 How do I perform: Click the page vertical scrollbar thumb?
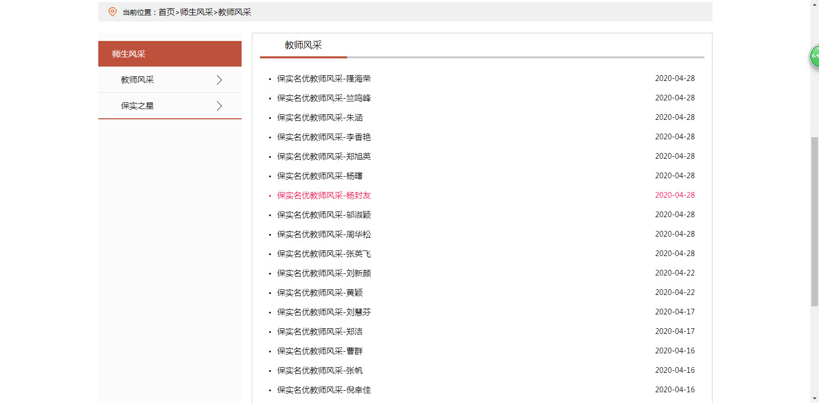coord(814,222)
